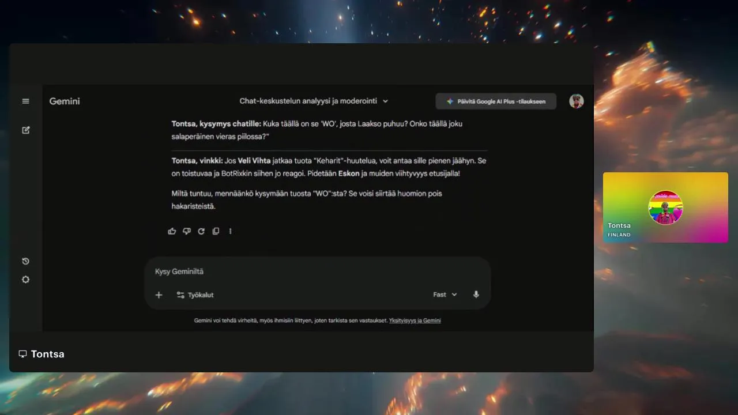Start a new chat with the pencil icon
Viewport: 738px width, 415px height.
point(25,130)
